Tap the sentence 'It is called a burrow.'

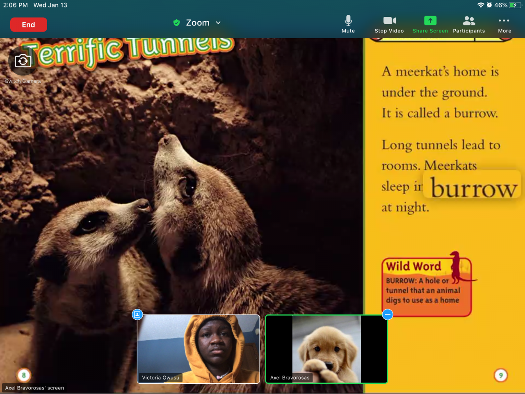[440, 113]
